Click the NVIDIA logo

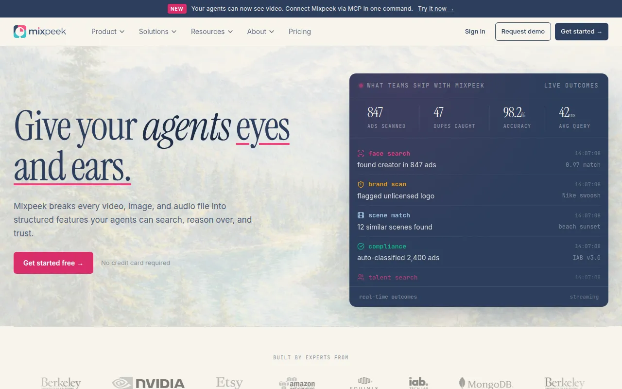[x=148, y=383]
